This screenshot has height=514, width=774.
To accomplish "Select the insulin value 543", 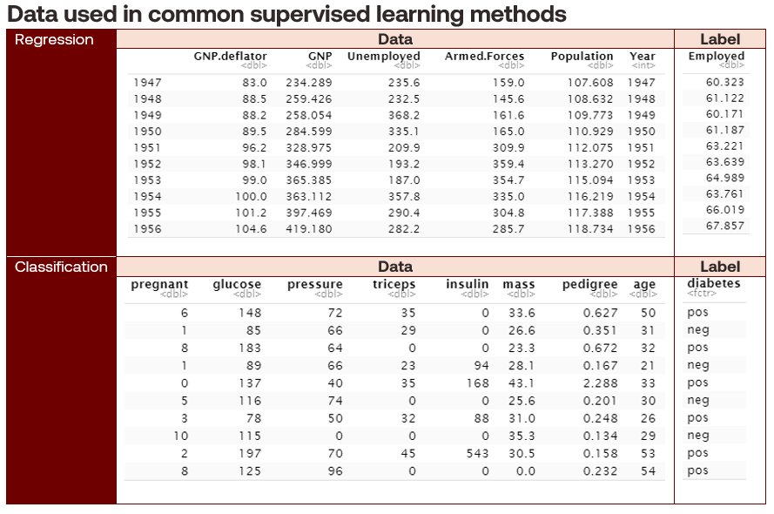I will point(478,453).
